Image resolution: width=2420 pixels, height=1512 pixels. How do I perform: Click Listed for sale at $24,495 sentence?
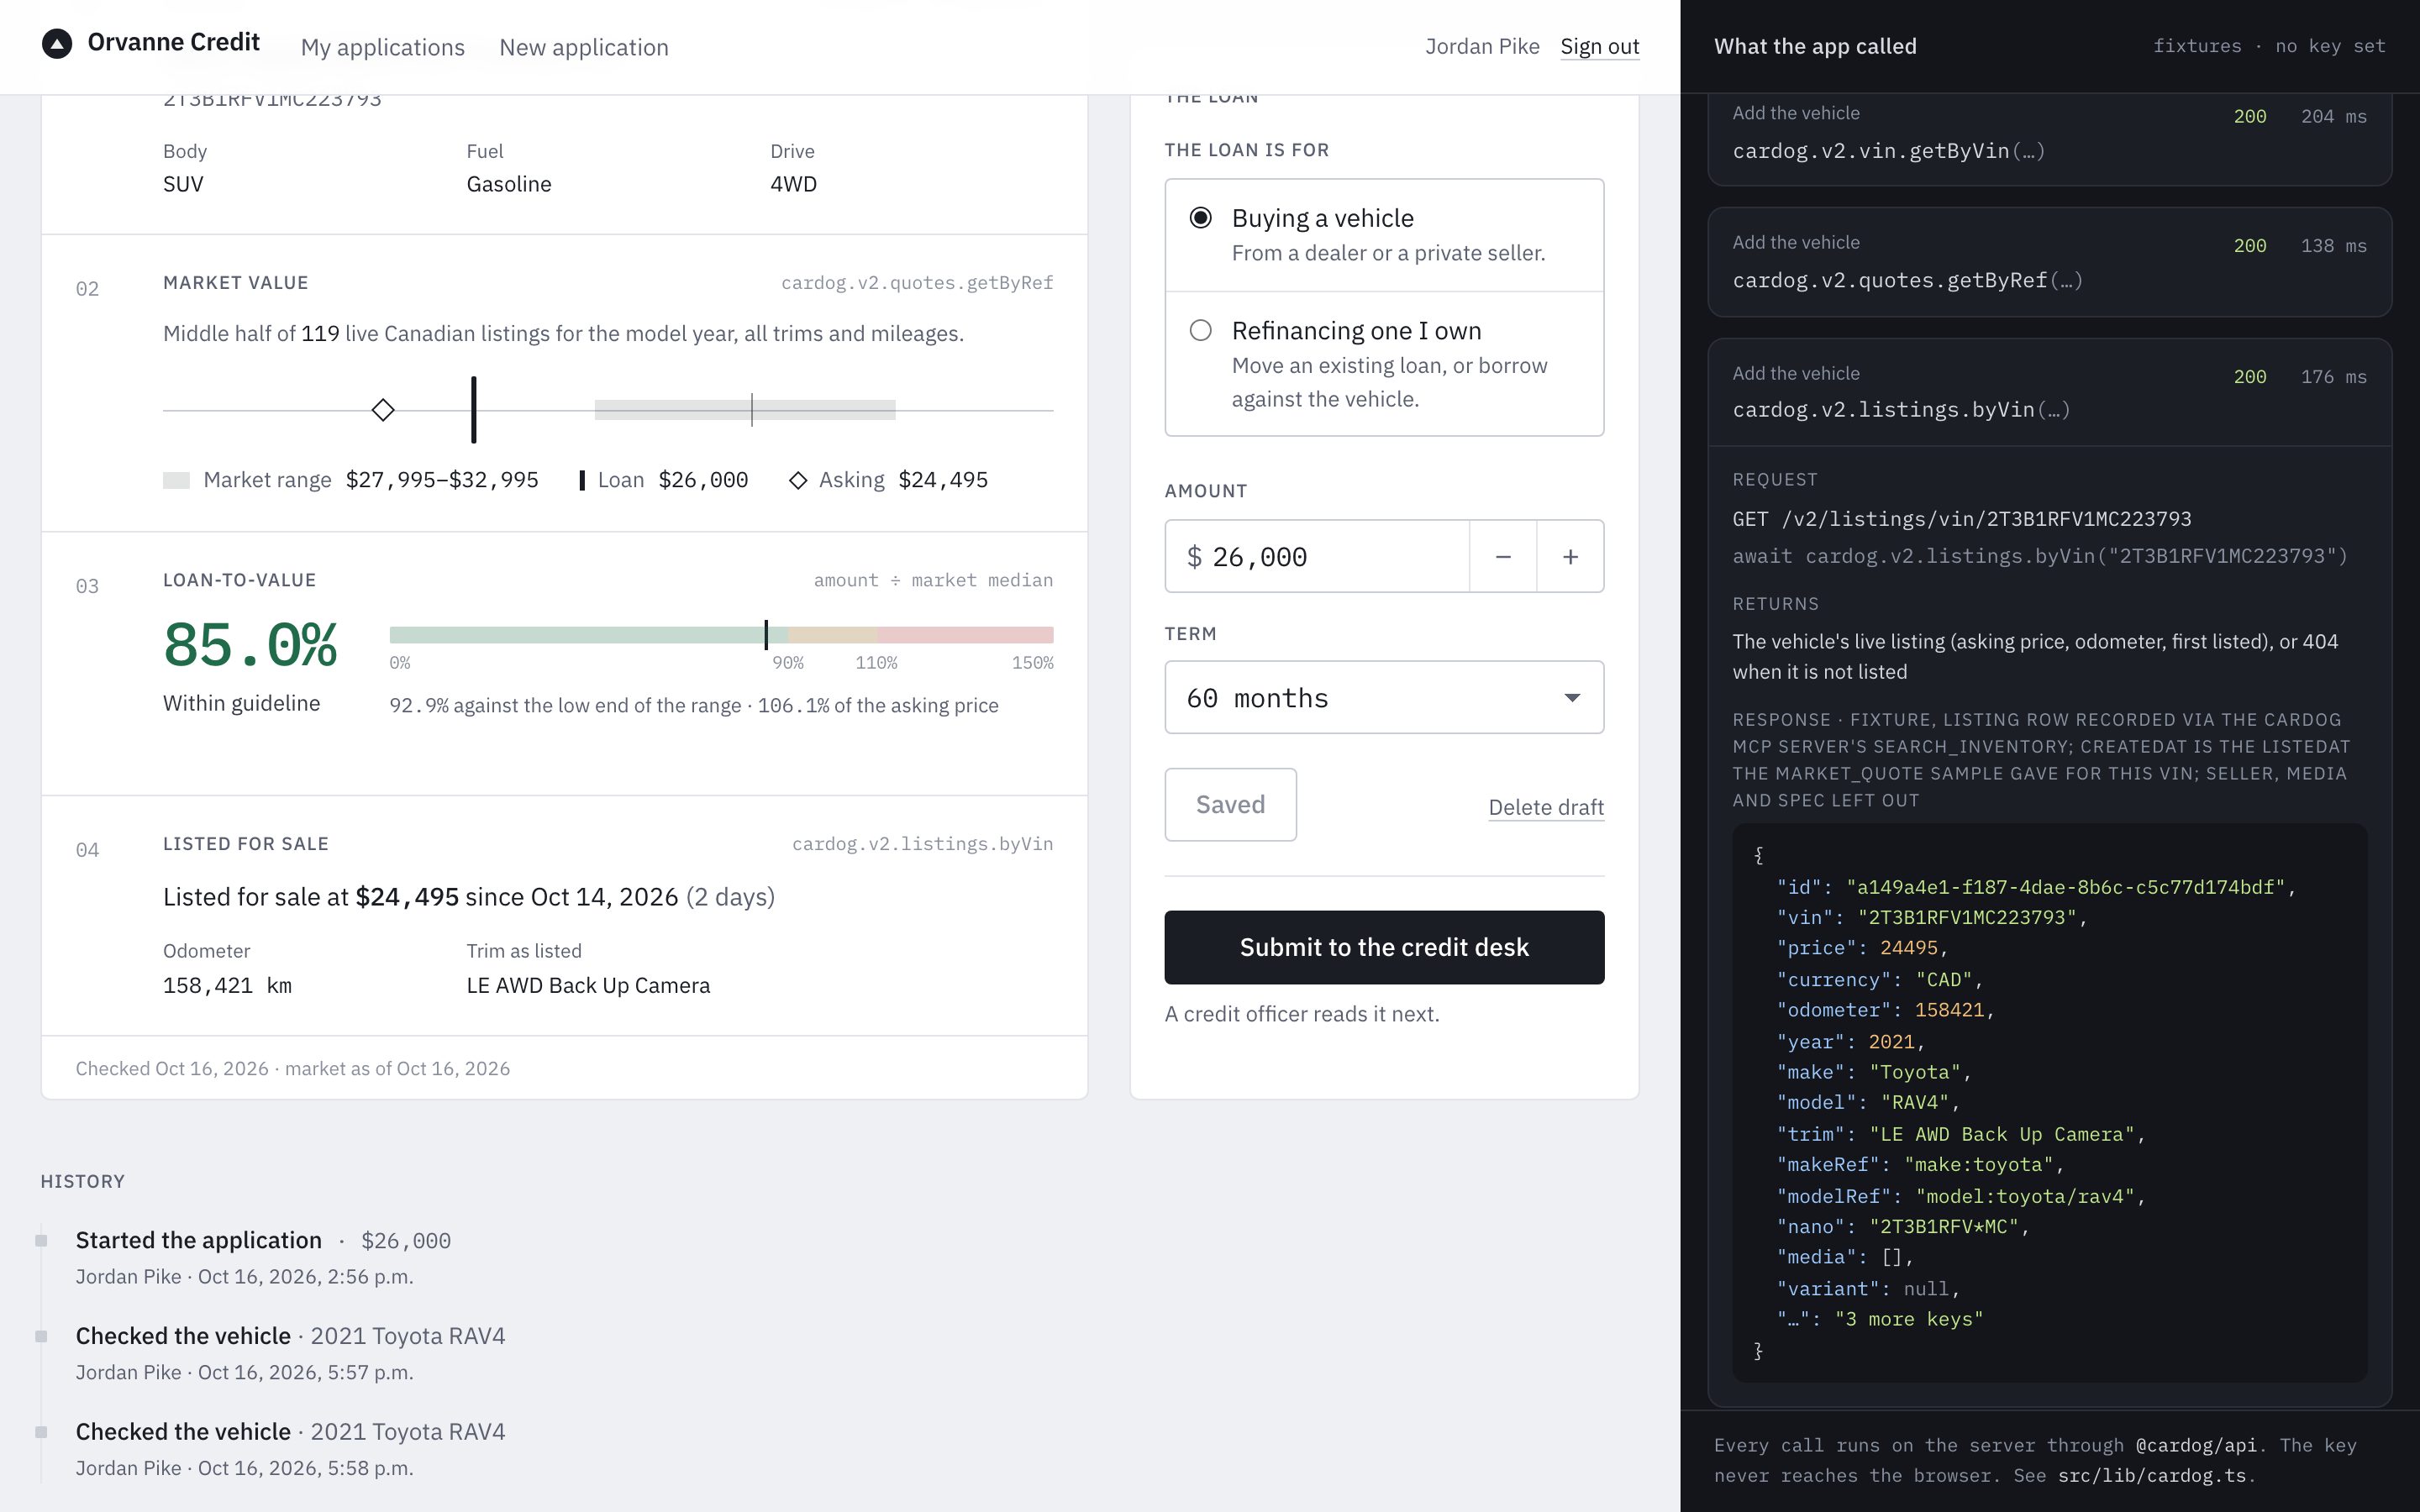point(469,897)
